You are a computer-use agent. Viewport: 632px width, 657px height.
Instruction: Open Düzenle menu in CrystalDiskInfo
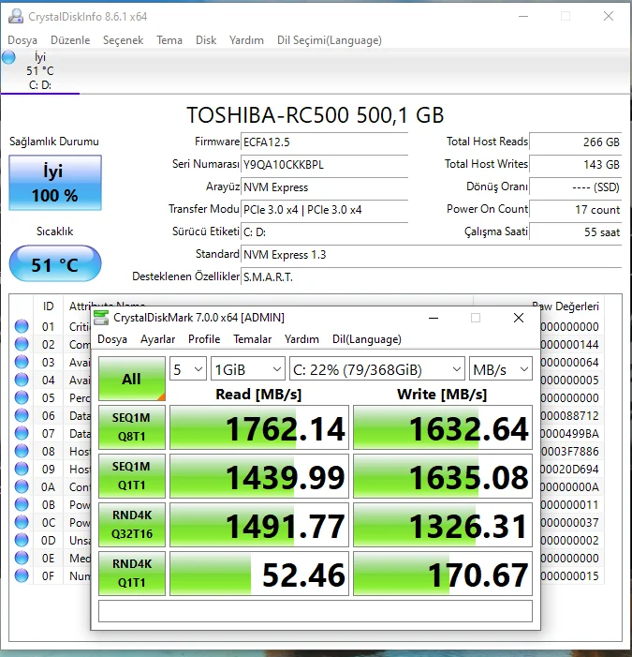coord(70,40)
